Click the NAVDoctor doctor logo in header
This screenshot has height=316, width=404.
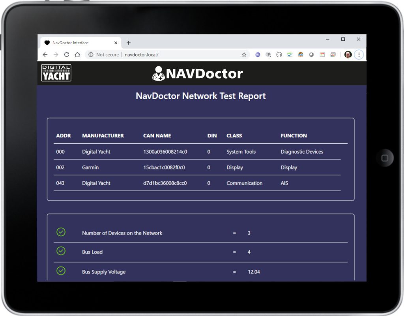coord(158,73)
